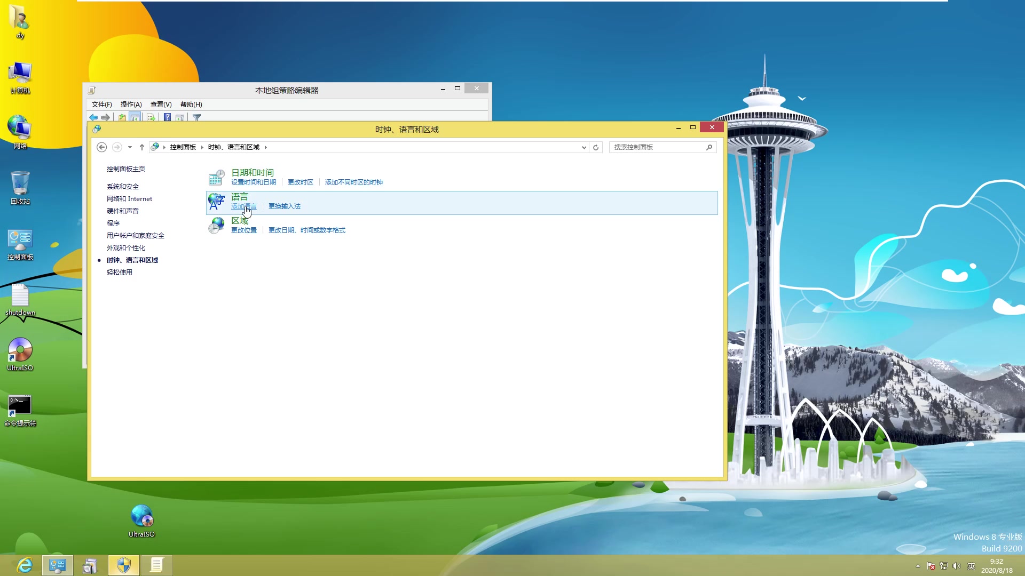The image size is (1025, 576).
Task: Click the volume speaker tray icon
Action: click(957, 566)
